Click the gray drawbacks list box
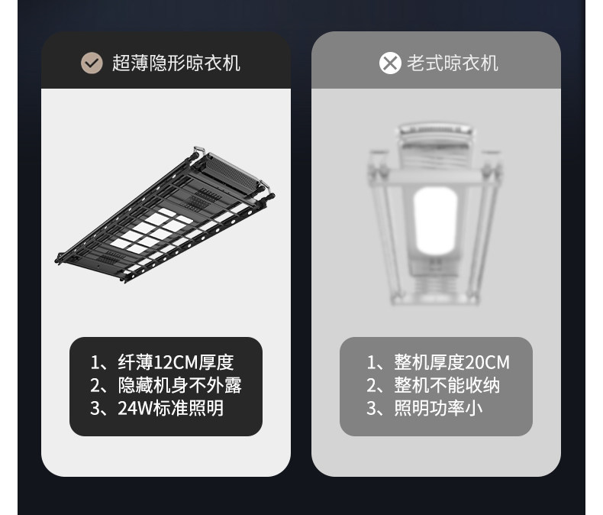Screen dimensions: 603x515 coord(436,387)
